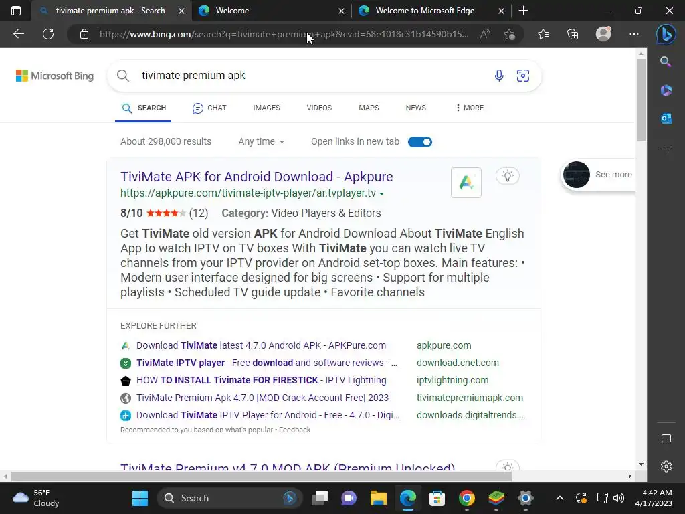Refresh the Bing search page
This screenshot has height=514, width=685.
(48, 34)
